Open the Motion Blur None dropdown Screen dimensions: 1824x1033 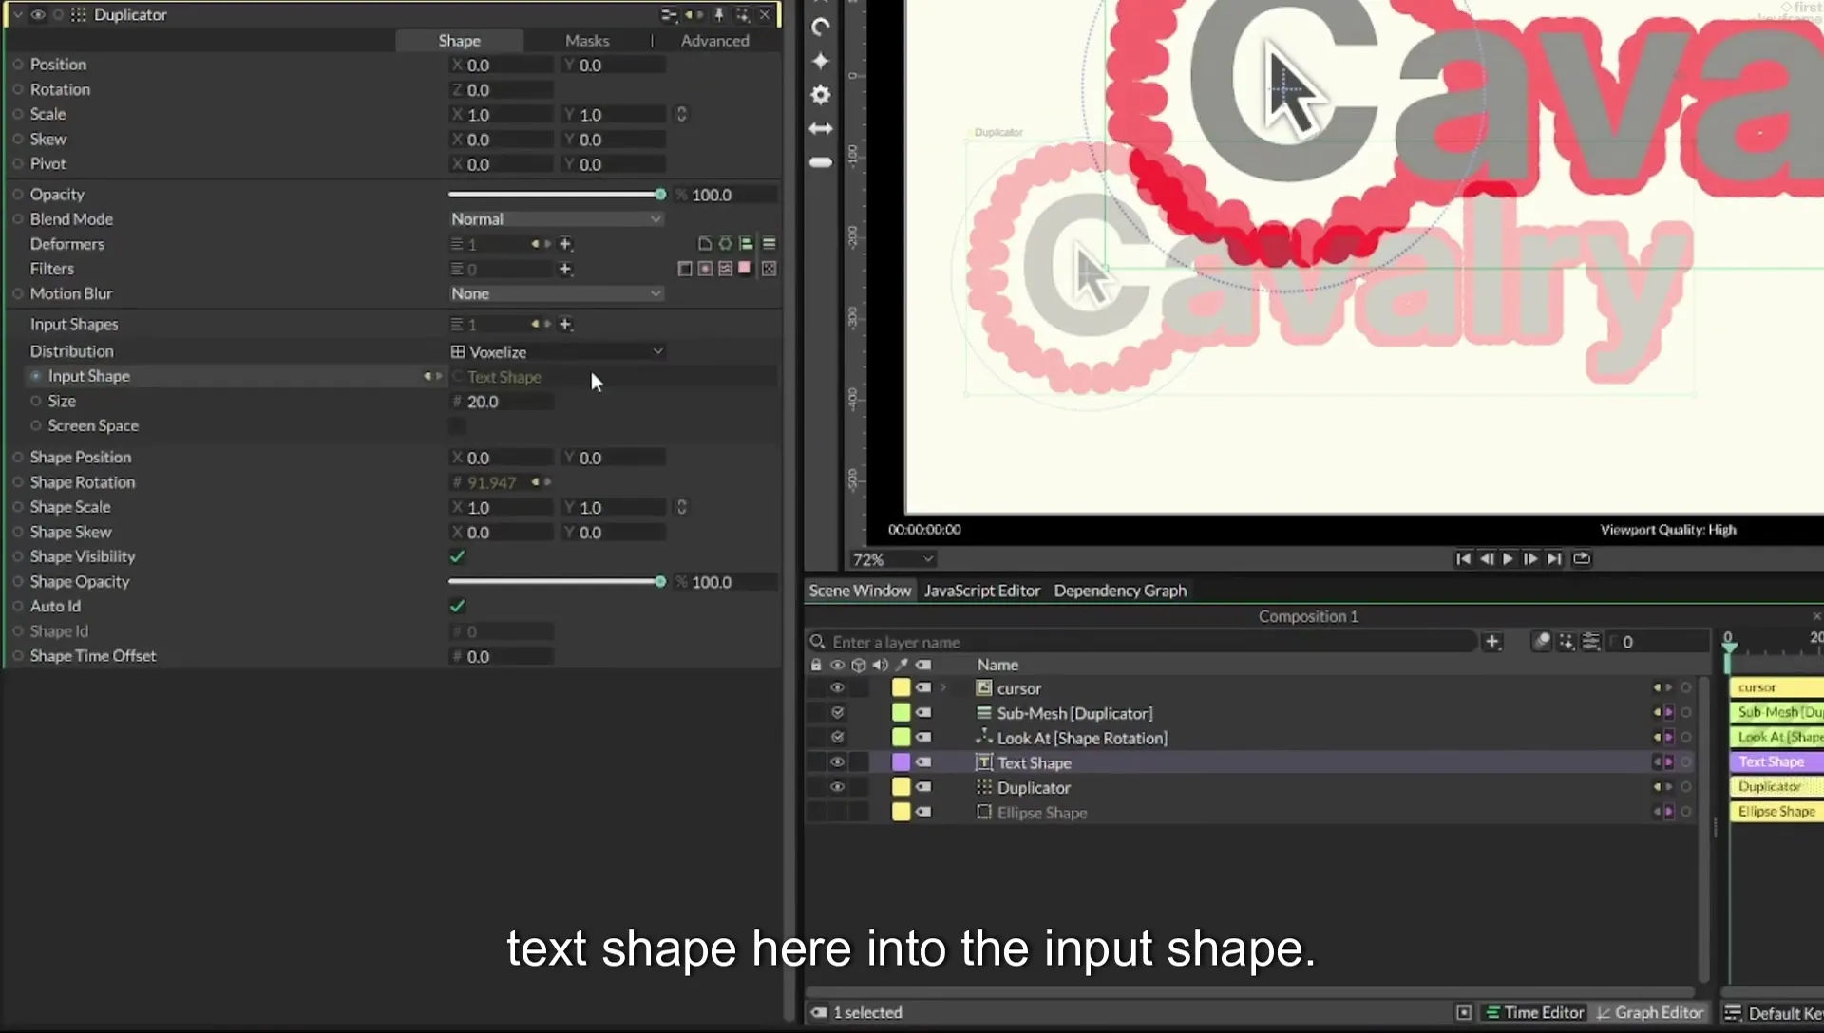click(x=556, y=294)
